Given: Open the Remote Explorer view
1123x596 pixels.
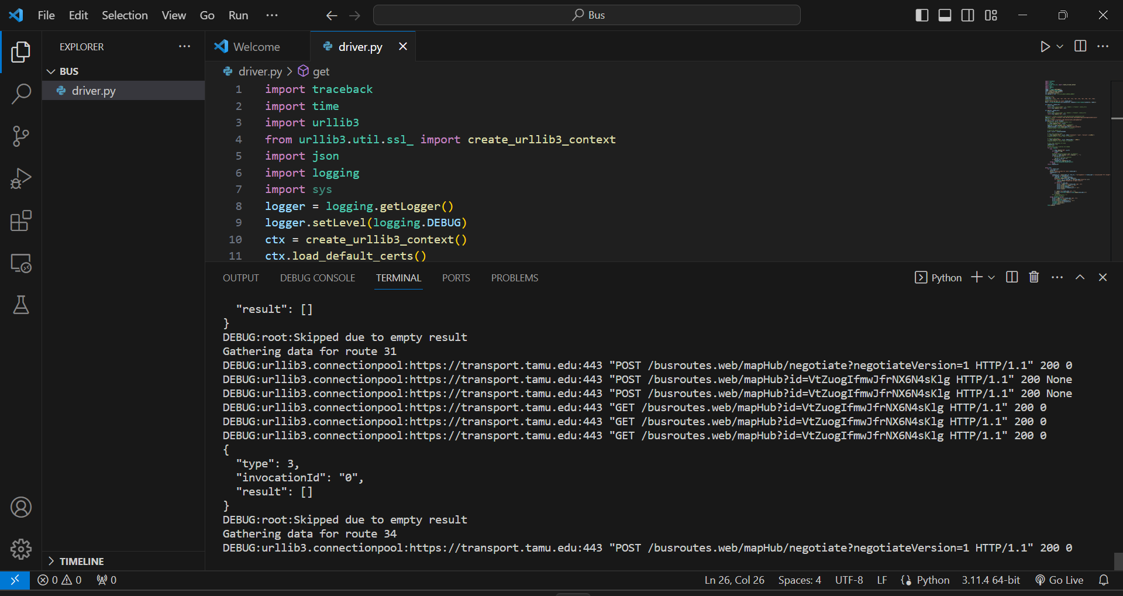Looking at the screenshot, I should (21, 263).
